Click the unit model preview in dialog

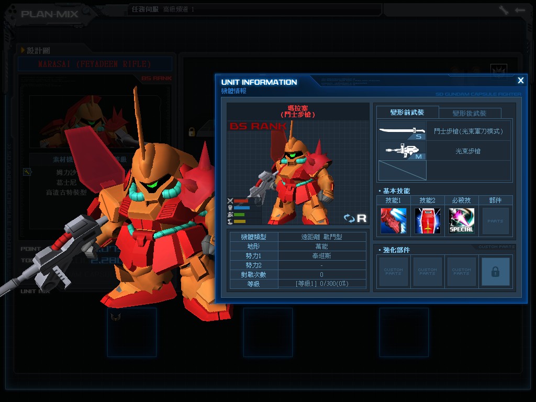(297, 173)
